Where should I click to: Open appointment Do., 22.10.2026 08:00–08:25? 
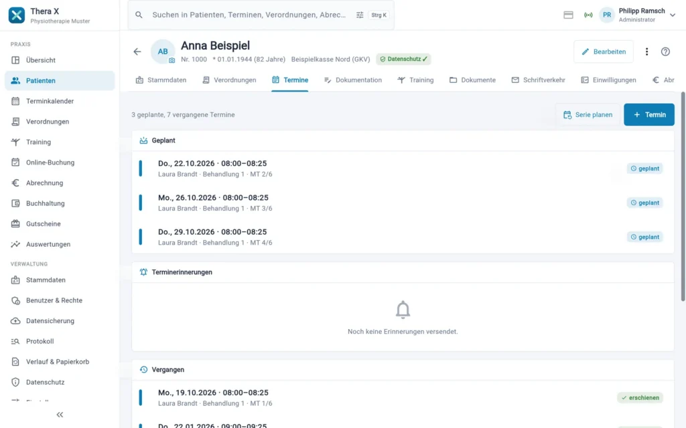(403, 169)
